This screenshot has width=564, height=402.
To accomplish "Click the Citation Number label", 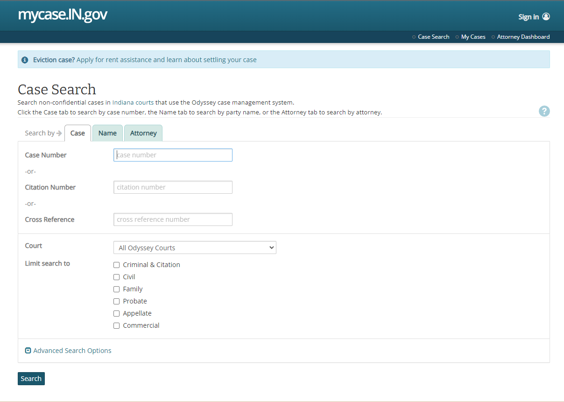I will pos(50,187).
